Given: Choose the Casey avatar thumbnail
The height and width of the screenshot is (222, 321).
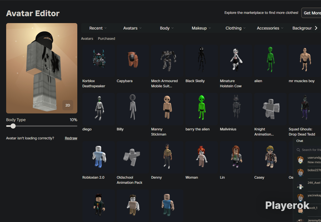Looking at the screenshot, I should coord(270,157).
